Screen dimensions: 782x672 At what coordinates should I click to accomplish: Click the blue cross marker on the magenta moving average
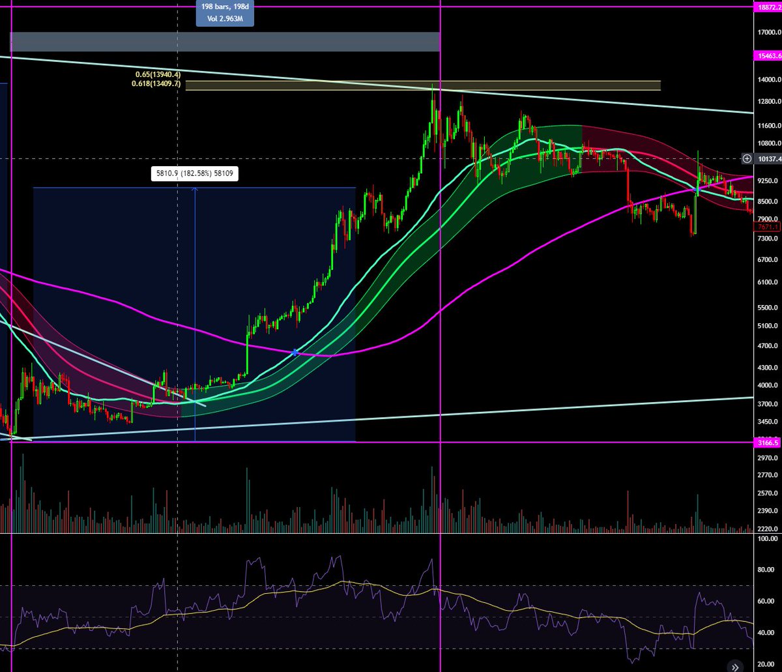click(x=295, y=353)
